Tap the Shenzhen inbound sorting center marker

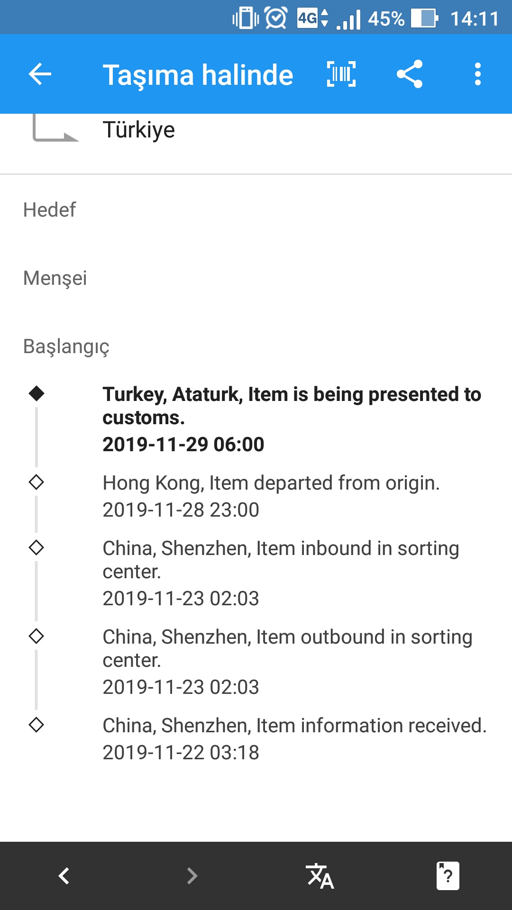tap(37, 547)
